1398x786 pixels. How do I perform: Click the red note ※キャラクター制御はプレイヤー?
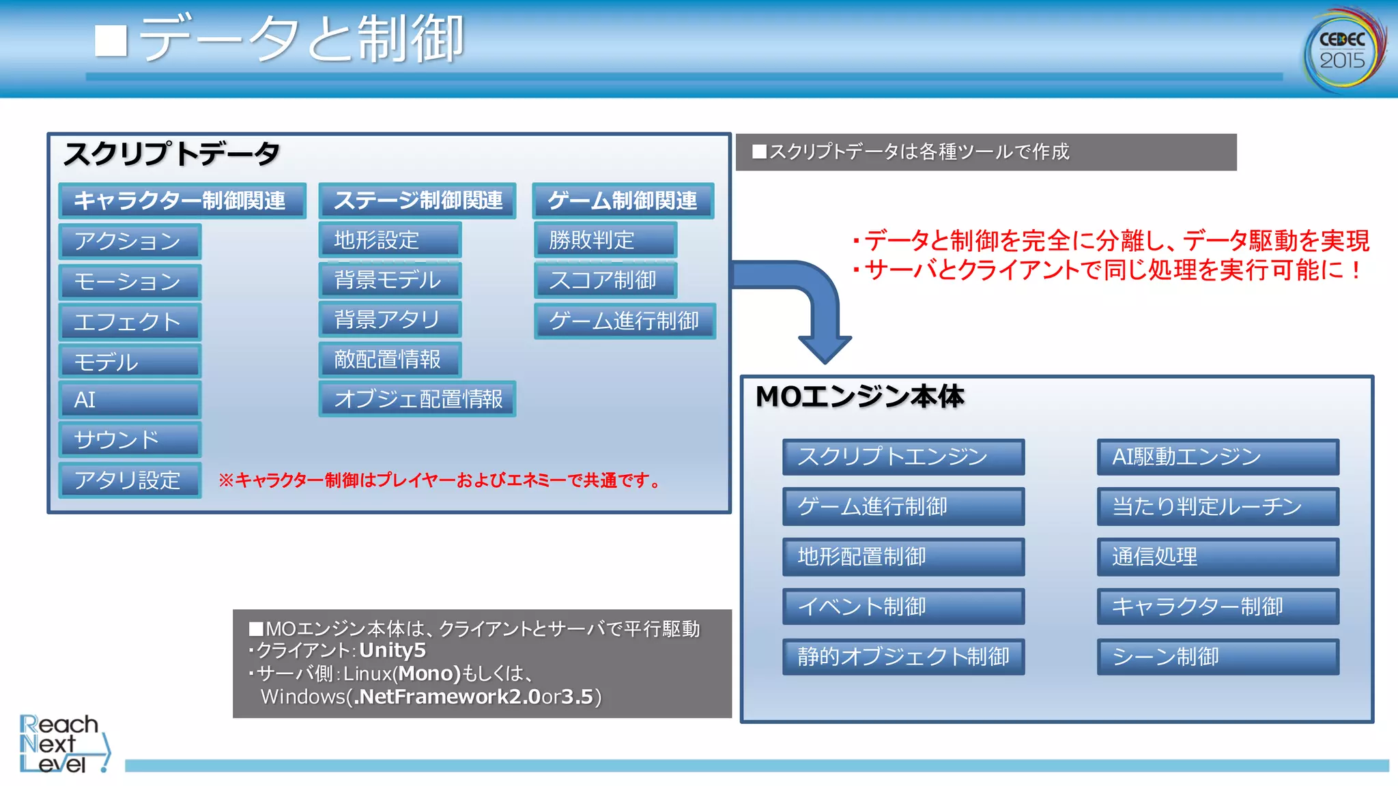click(440, 480)
